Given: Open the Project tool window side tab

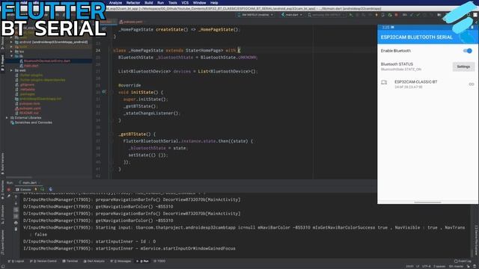Looking at the screenshot, I should [2, 63].
